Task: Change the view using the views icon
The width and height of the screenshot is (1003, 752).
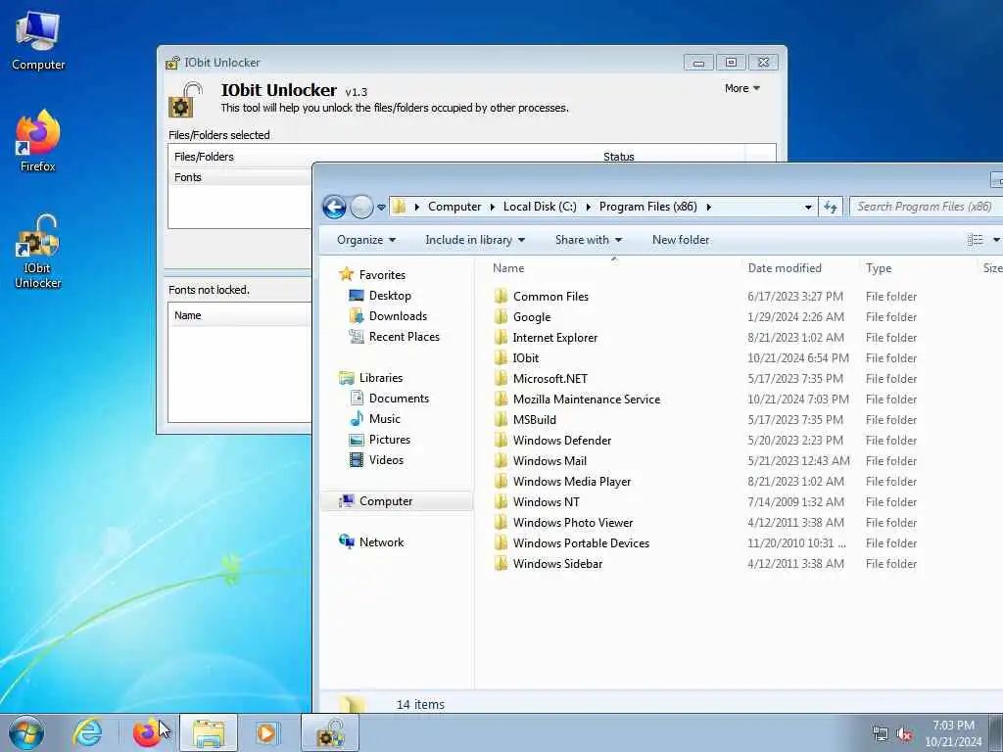Action: (x=975, y=240)
